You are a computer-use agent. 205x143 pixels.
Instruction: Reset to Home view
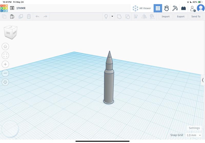[x=5, y=47]
